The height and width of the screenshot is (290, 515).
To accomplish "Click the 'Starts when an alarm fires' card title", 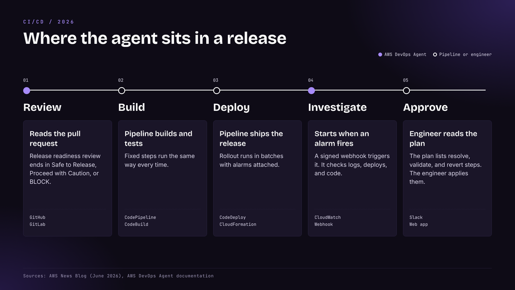I will [341, 138].
